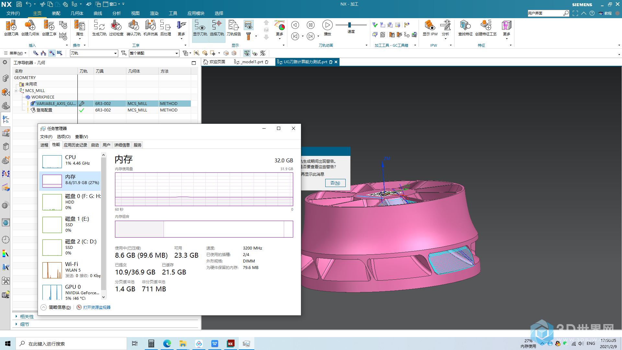Open the 主页 ribbon tab

(37, 13)
